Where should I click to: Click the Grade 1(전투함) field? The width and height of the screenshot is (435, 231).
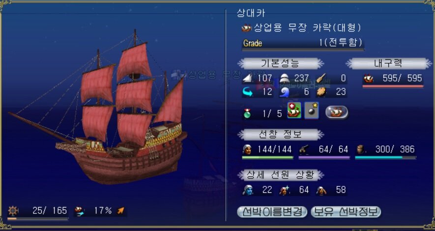tap(303, 44)
